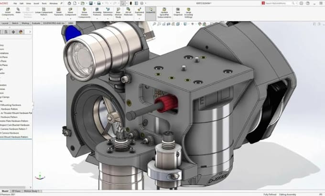Open the Tools menu
This screenshot has height=196, width=325.
tap(44, 3)
